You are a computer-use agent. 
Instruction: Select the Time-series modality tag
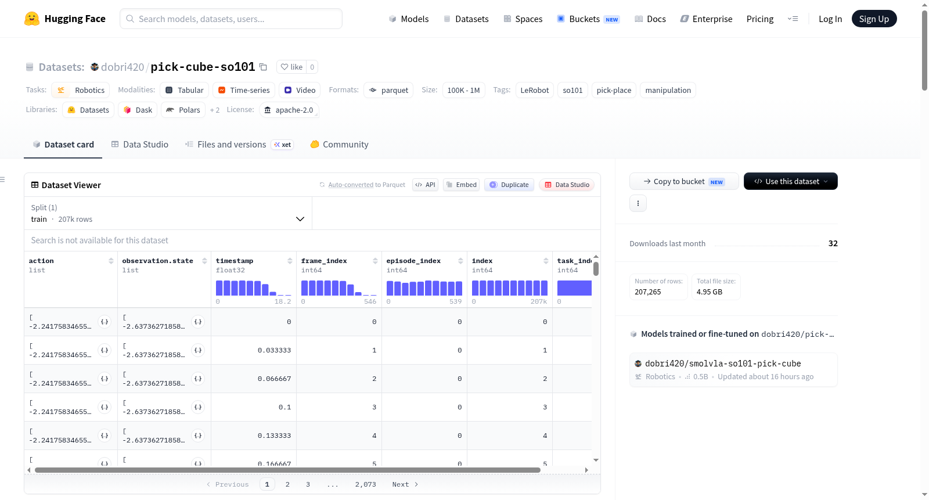pos(244,90)
